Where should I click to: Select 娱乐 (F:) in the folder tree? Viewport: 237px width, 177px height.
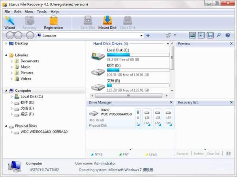tap(27, 114)
